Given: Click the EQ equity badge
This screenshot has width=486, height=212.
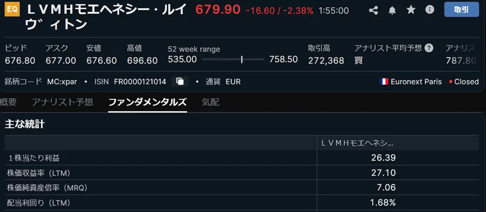Looking at the screenshot, I should (x=12, y=10).
